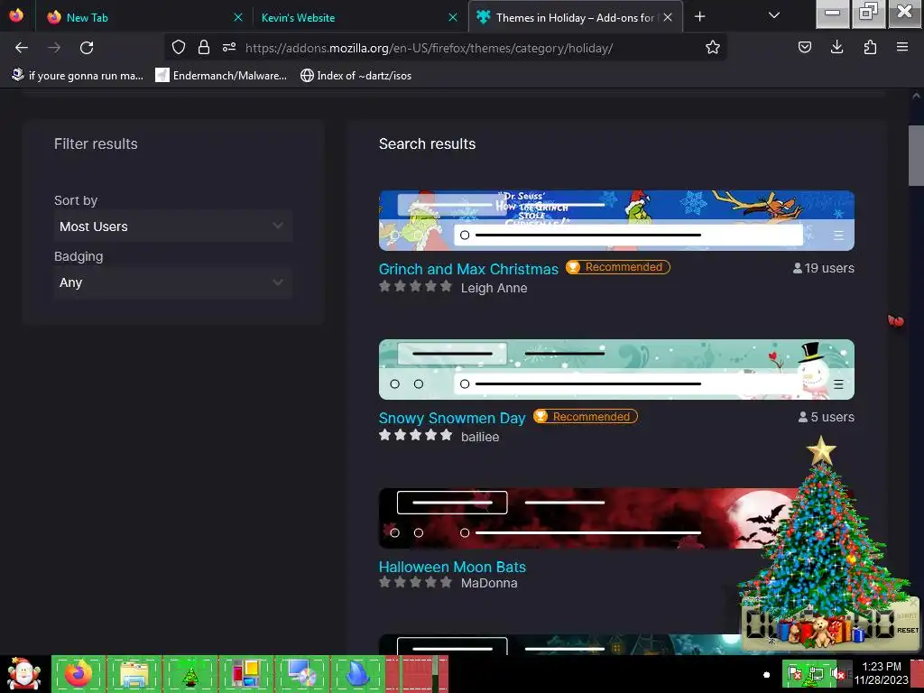
Task: Click author name bailiee
Action: click(480, 438)
